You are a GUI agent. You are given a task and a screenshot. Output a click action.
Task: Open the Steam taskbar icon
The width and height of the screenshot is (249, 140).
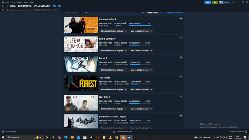[129, 138]
